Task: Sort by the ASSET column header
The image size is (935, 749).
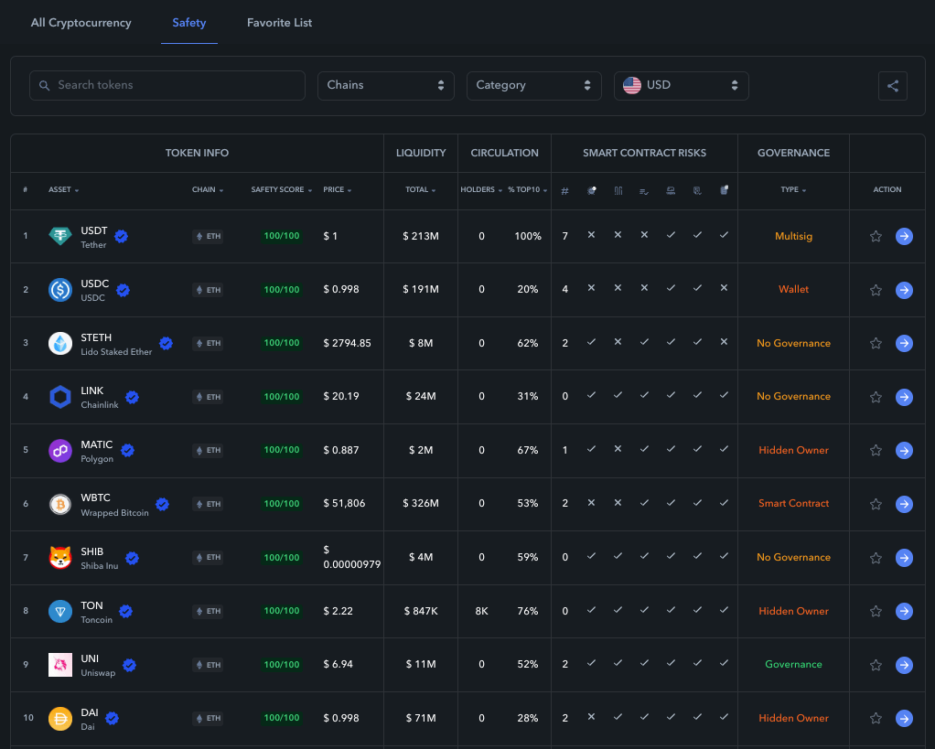Action: pyautogui.click(x=63, y=189)
